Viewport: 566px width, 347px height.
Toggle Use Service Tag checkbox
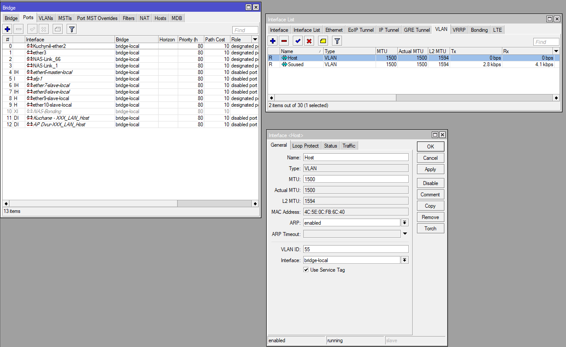coord(306,270)
